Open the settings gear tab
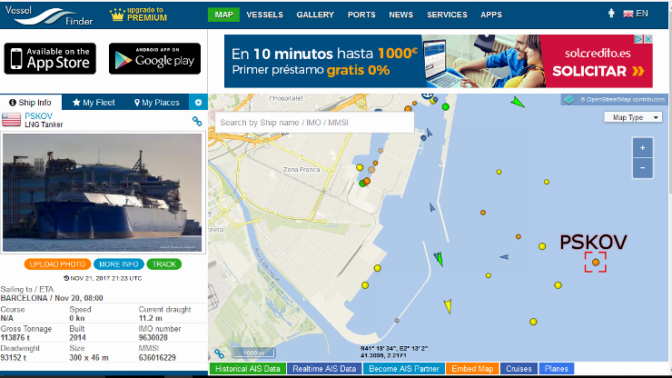Image resolution: width=672 pixels, height=378 pixels. point(198,103)
